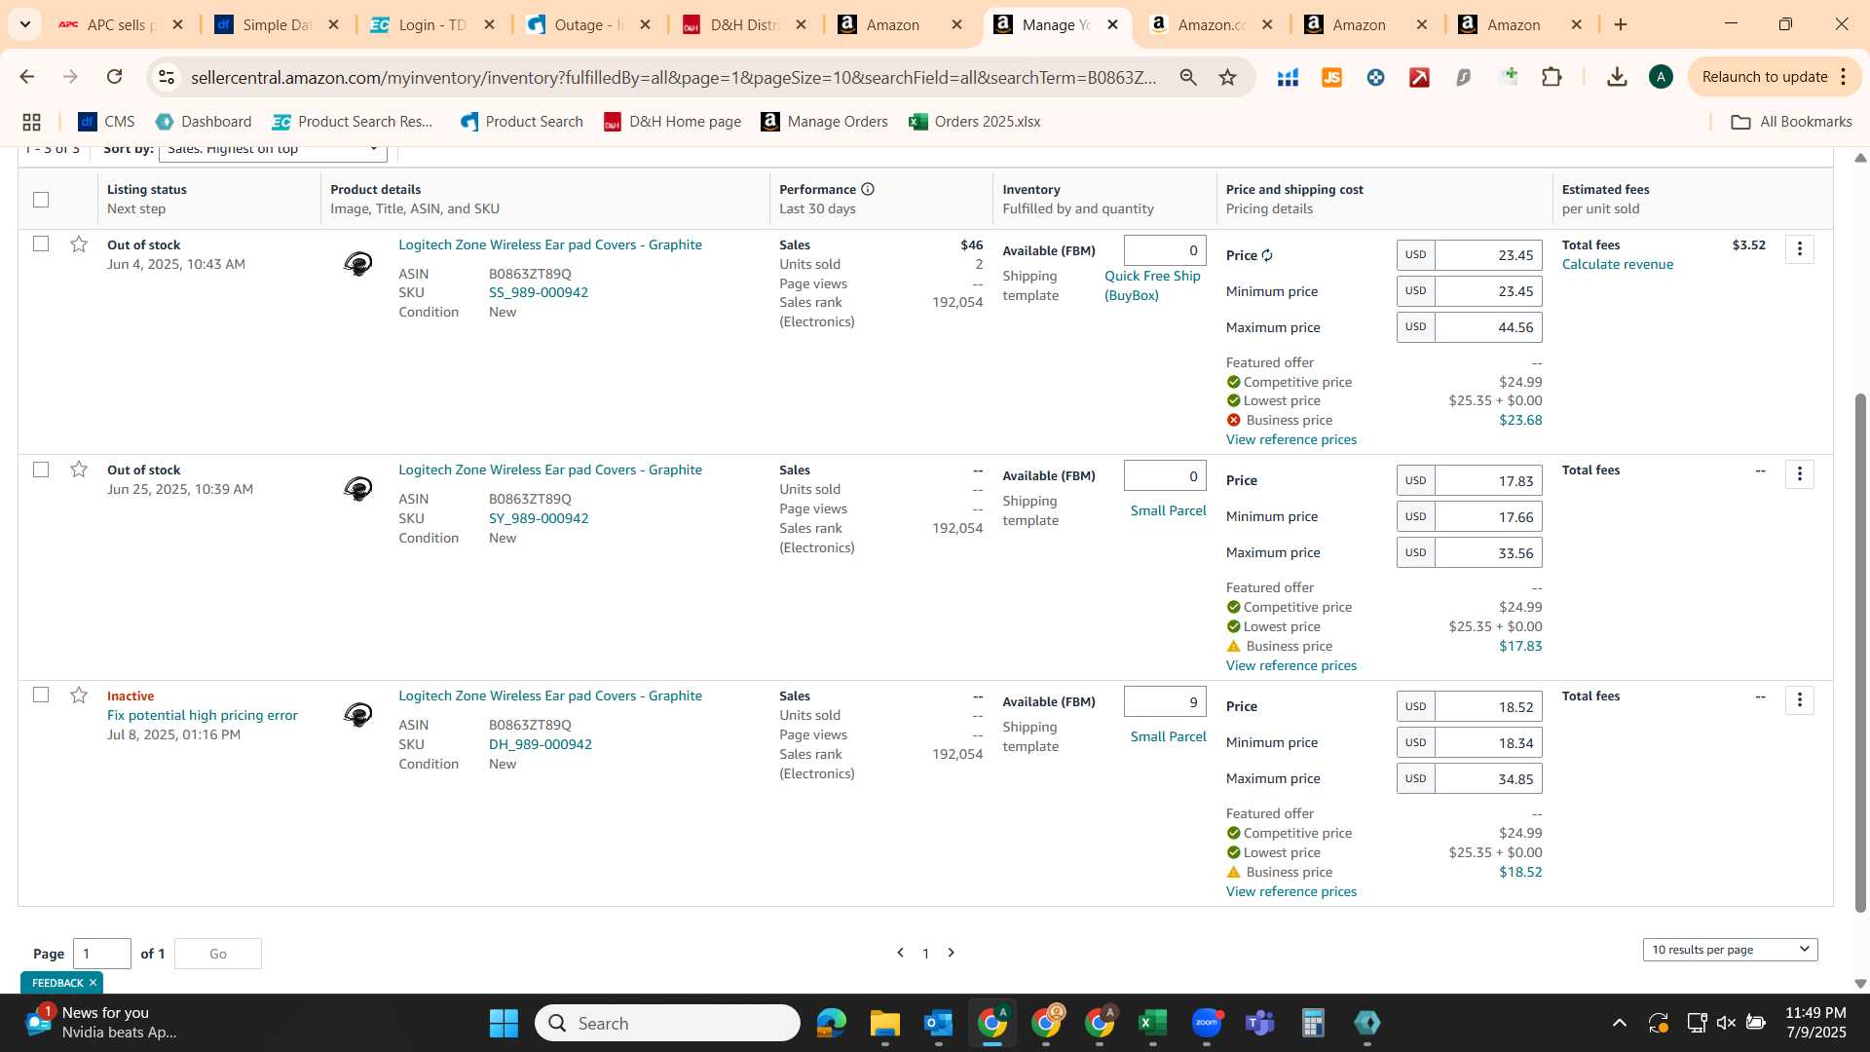Tick the select-all checkbox in table header
1870x1052 pixels.
click(41, 200)
